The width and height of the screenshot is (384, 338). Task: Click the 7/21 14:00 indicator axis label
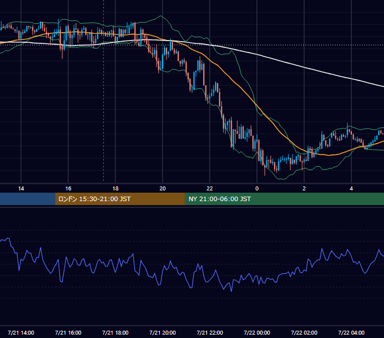pyautogui.click(x=21, y=332)
